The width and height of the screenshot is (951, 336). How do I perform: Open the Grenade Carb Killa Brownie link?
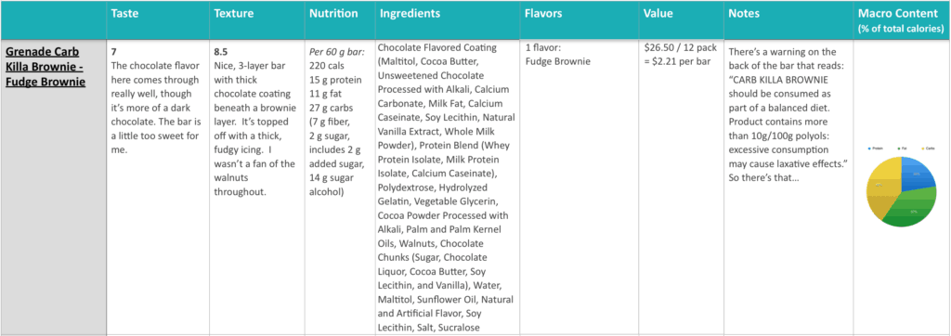[x=46, y=66]
